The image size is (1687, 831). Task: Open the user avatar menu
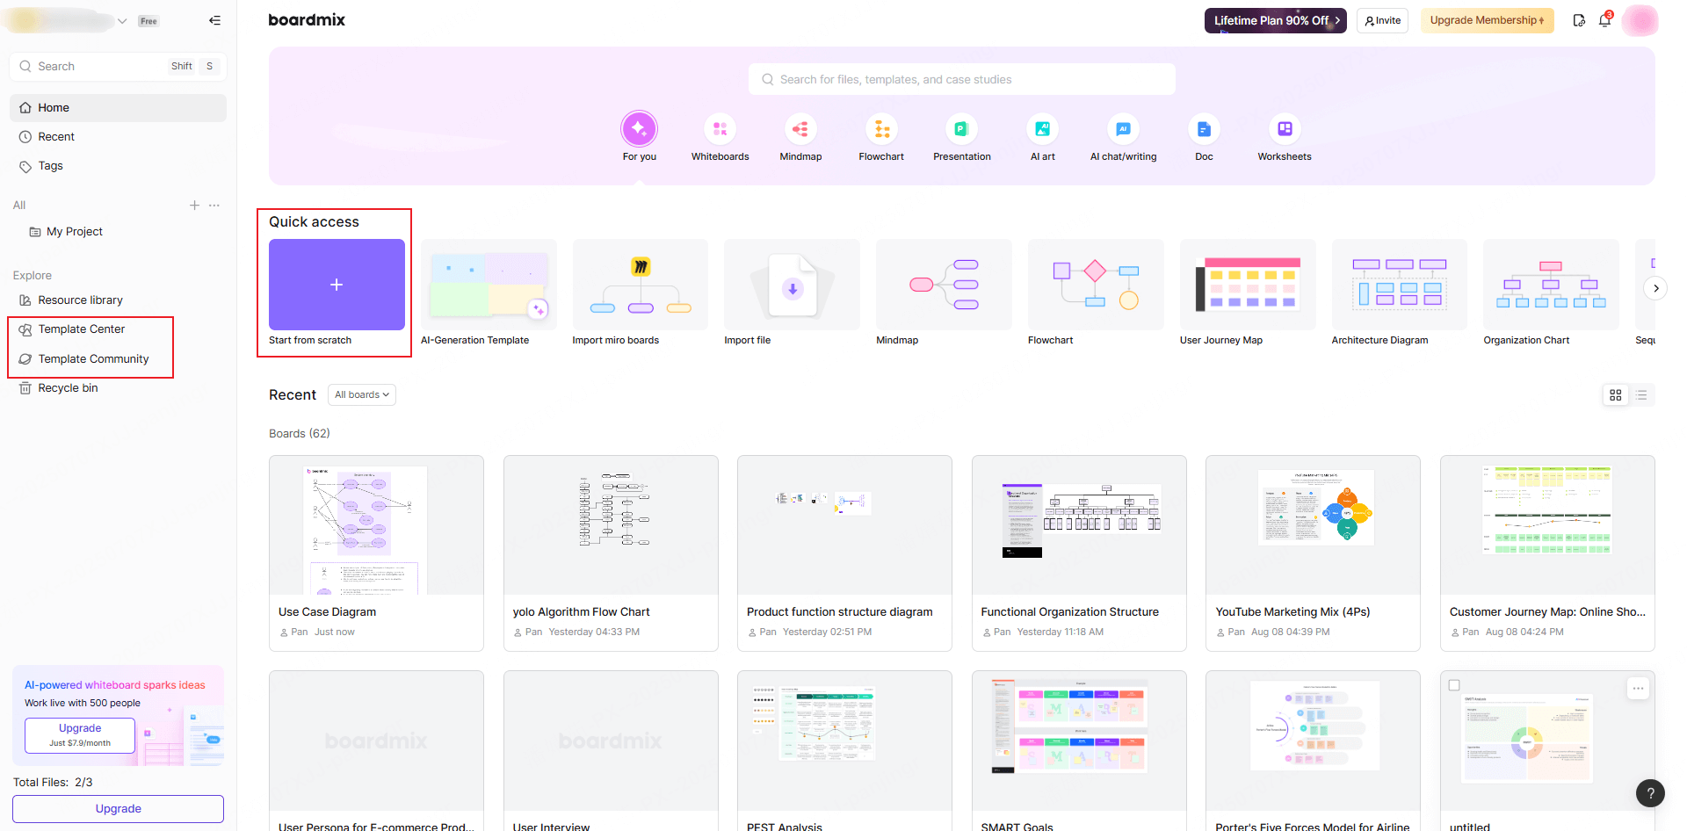[x=1640, y=20]
